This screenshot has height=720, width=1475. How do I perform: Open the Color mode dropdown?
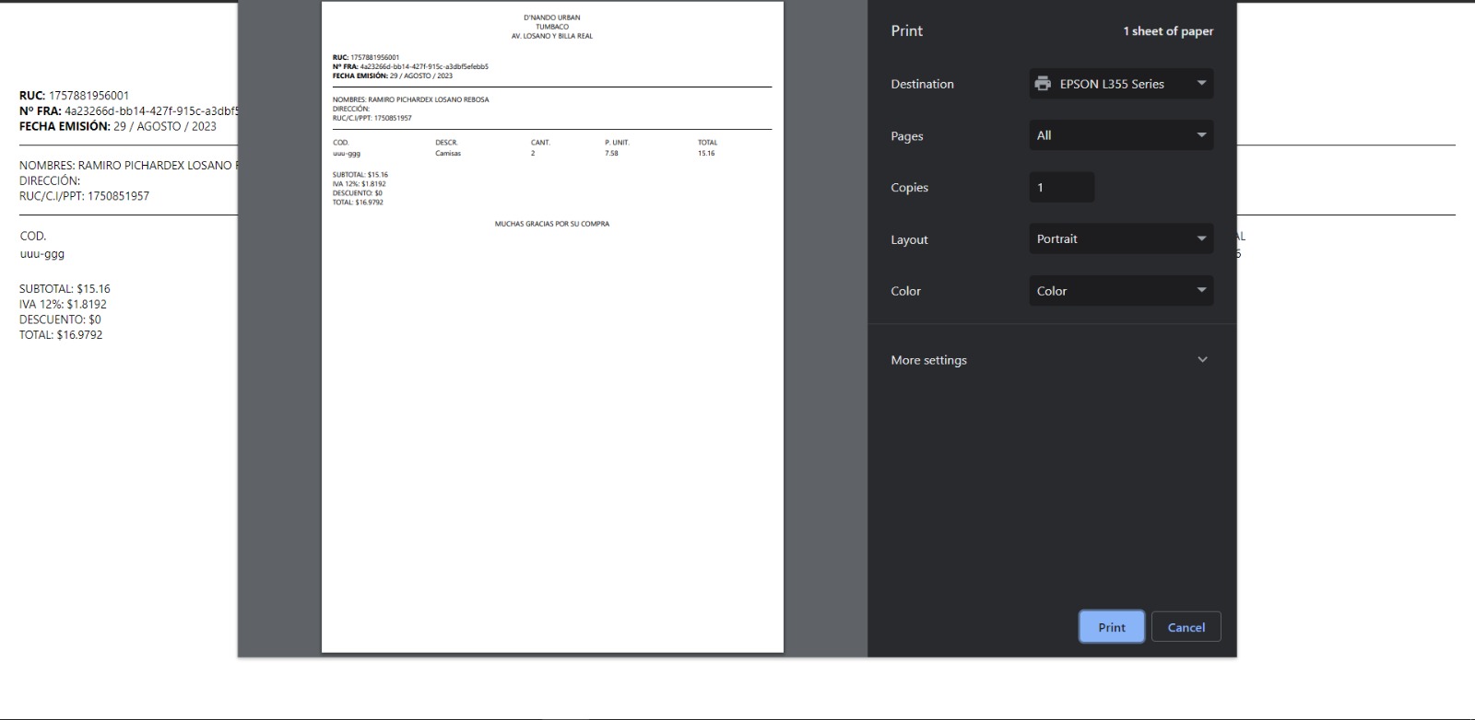1120,291
